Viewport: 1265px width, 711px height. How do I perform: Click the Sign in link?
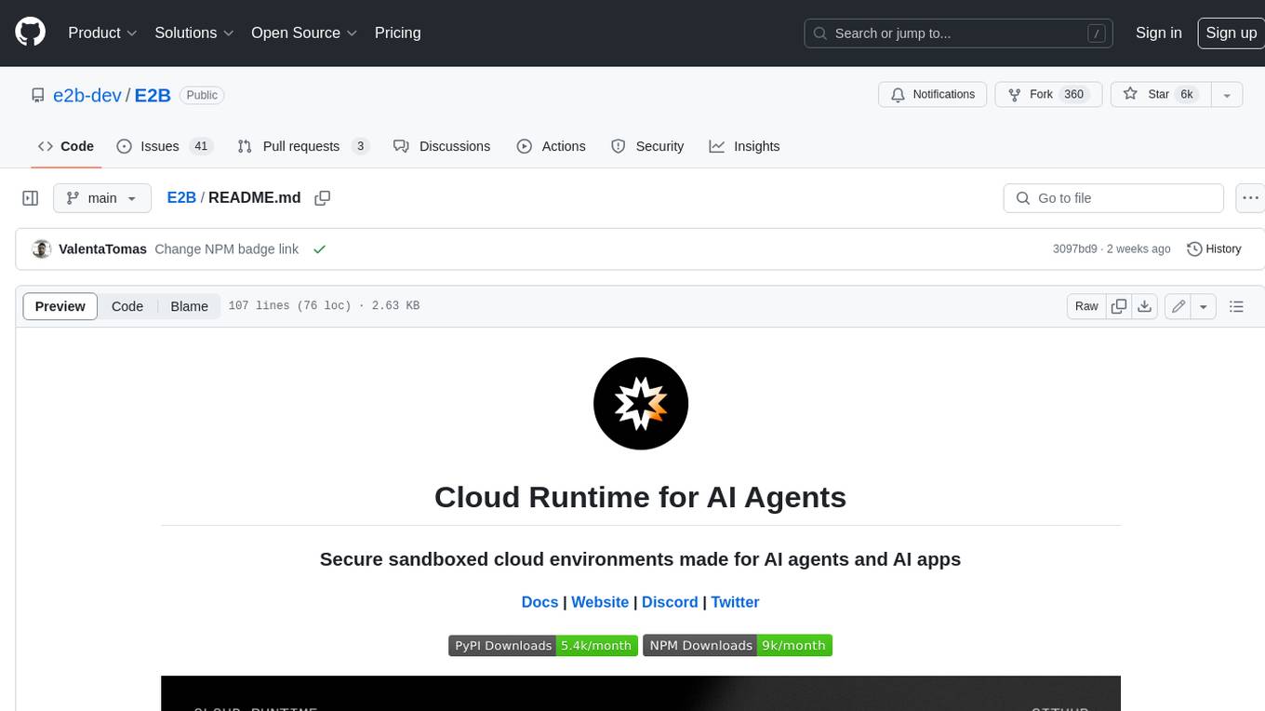[1158, 33]
